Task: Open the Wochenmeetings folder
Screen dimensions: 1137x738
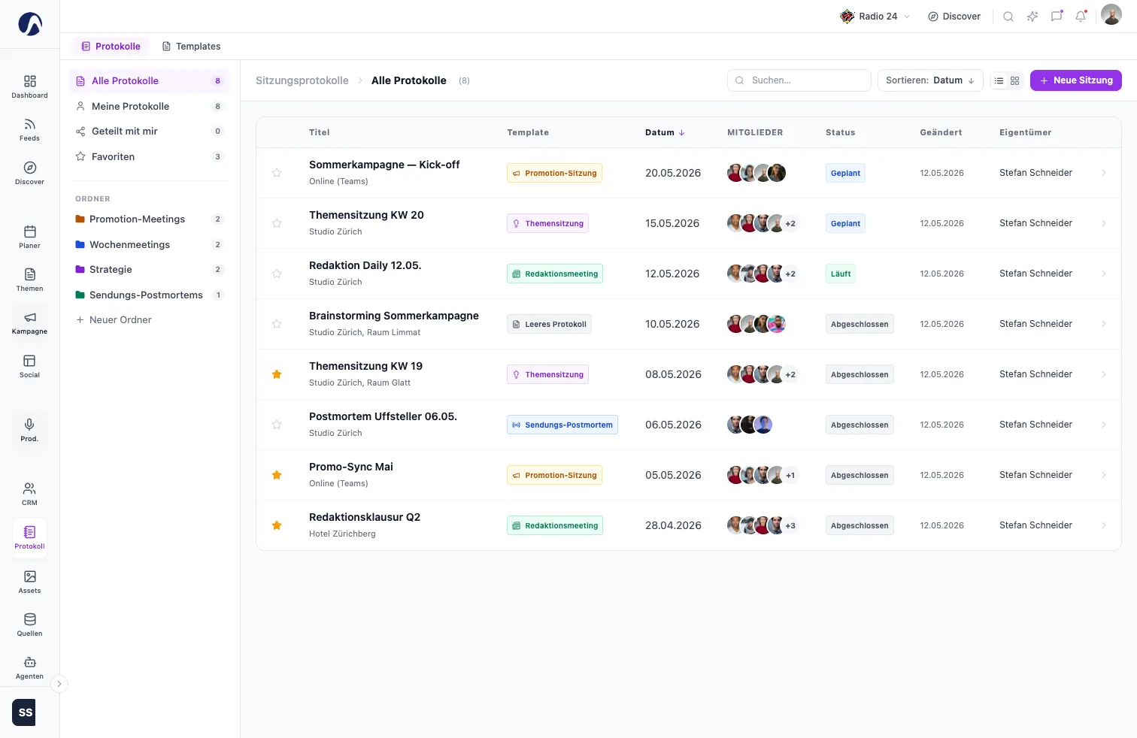Action: coord(150,244)
